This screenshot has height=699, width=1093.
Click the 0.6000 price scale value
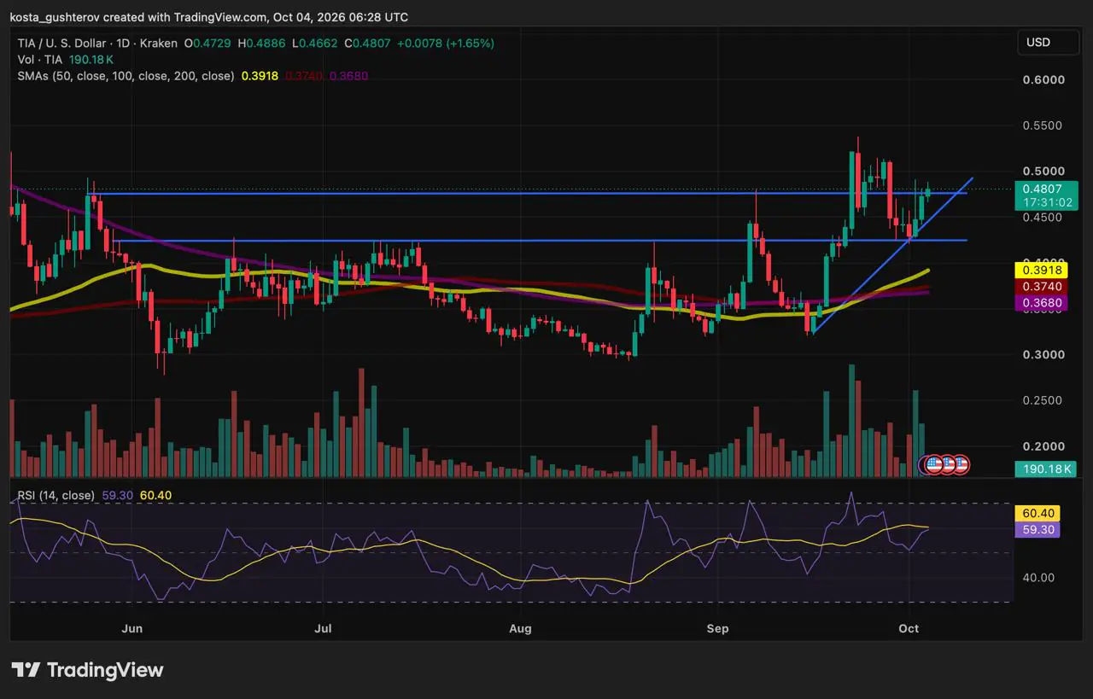(x=1043, y=79)
